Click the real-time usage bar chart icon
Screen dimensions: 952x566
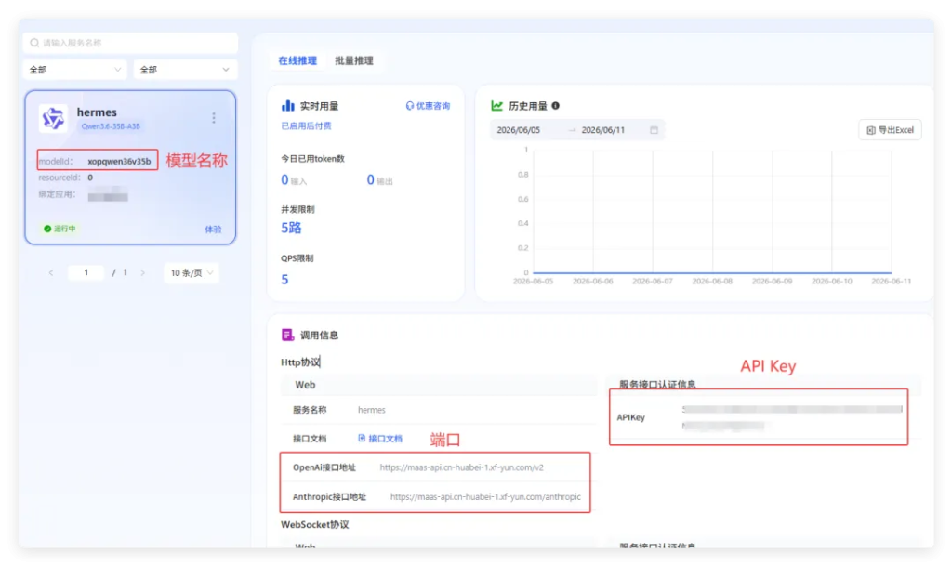click(288, 106)
